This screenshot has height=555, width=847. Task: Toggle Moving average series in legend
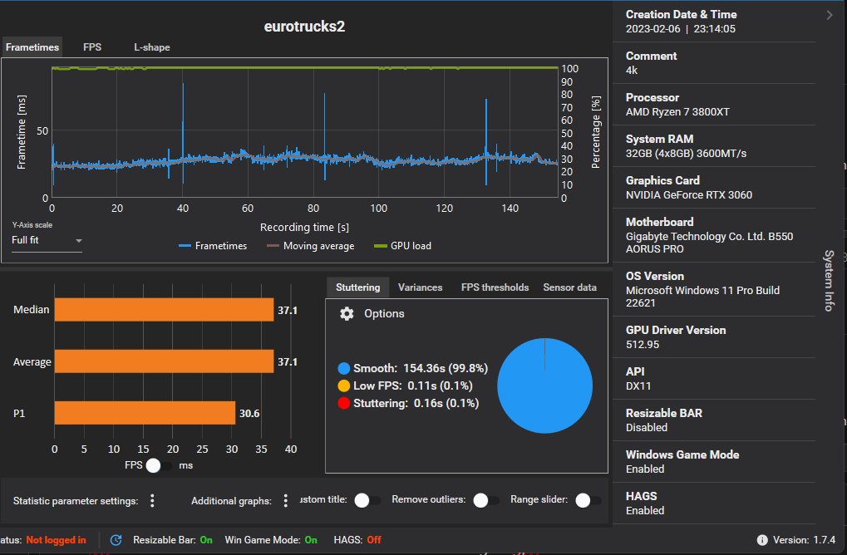311,246
